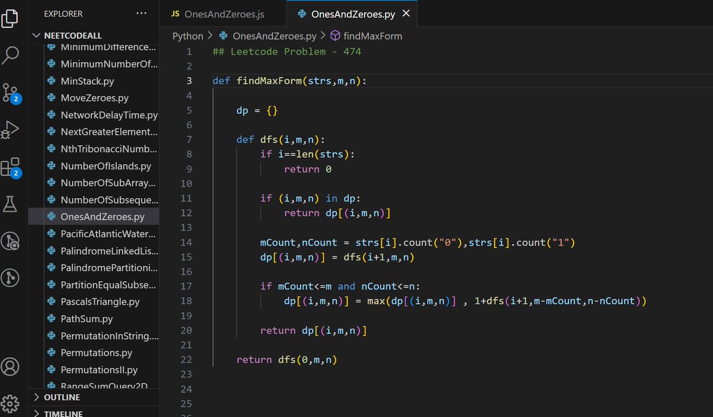Click Python icon beside PathSum.py
This screenshot has height=417, width=713.
[x=51, y=319]
